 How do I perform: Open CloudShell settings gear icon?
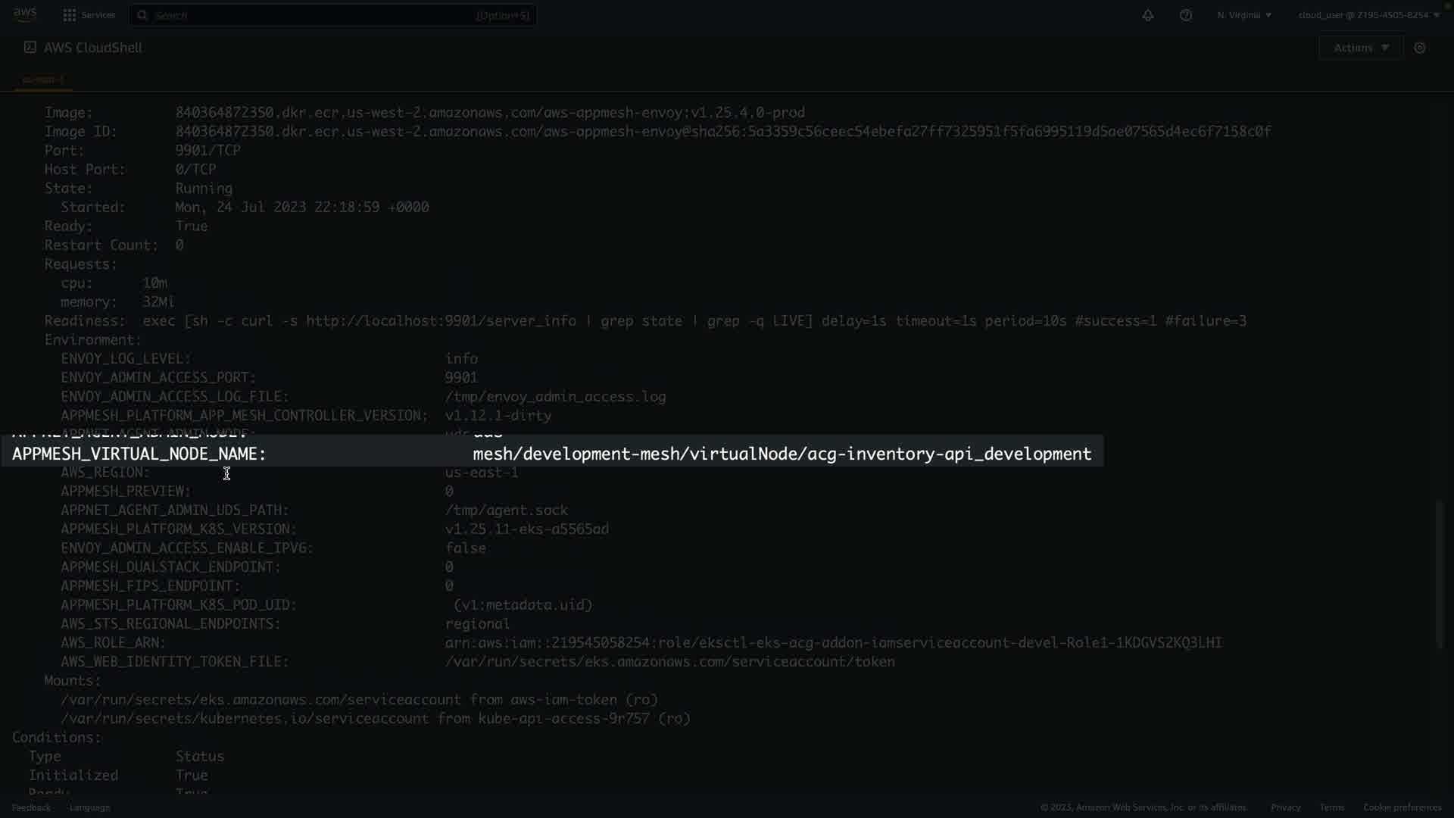click(1420, 48)
